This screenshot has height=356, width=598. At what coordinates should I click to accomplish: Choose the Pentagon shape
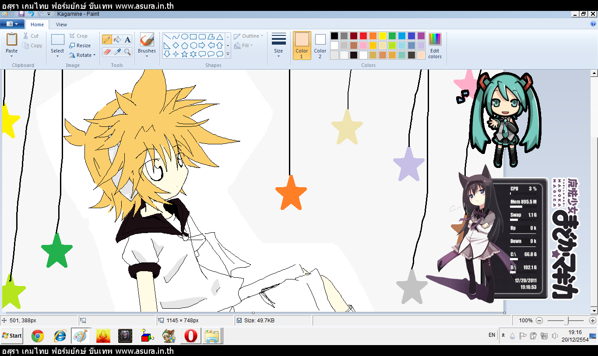[184, 45]
